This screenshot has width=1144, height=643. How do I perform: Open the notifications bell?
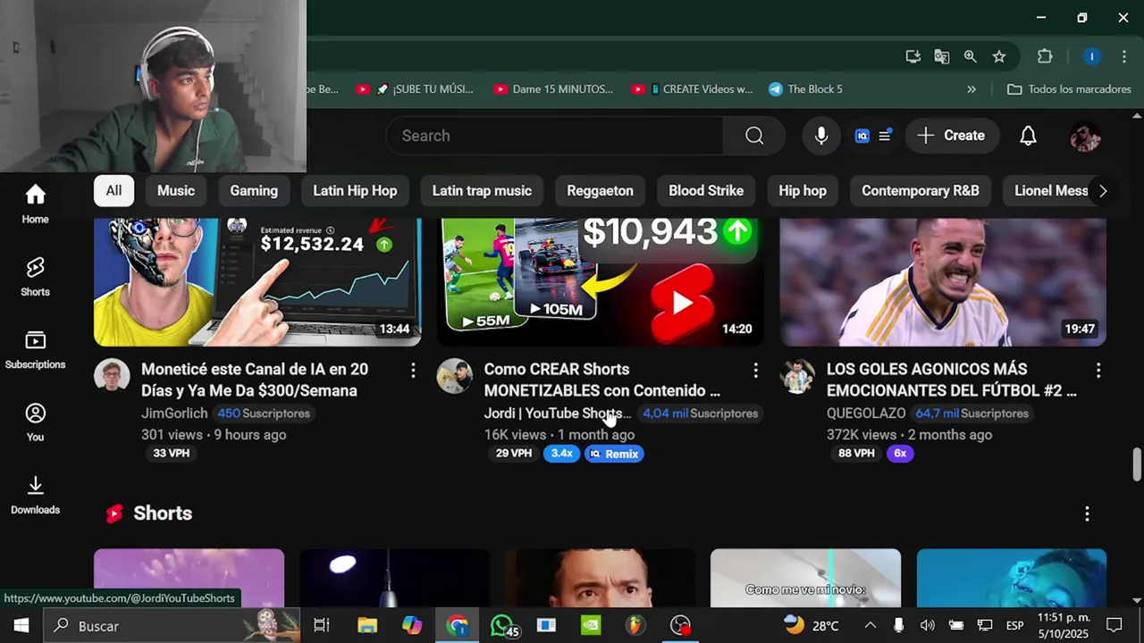point(1029,136)
